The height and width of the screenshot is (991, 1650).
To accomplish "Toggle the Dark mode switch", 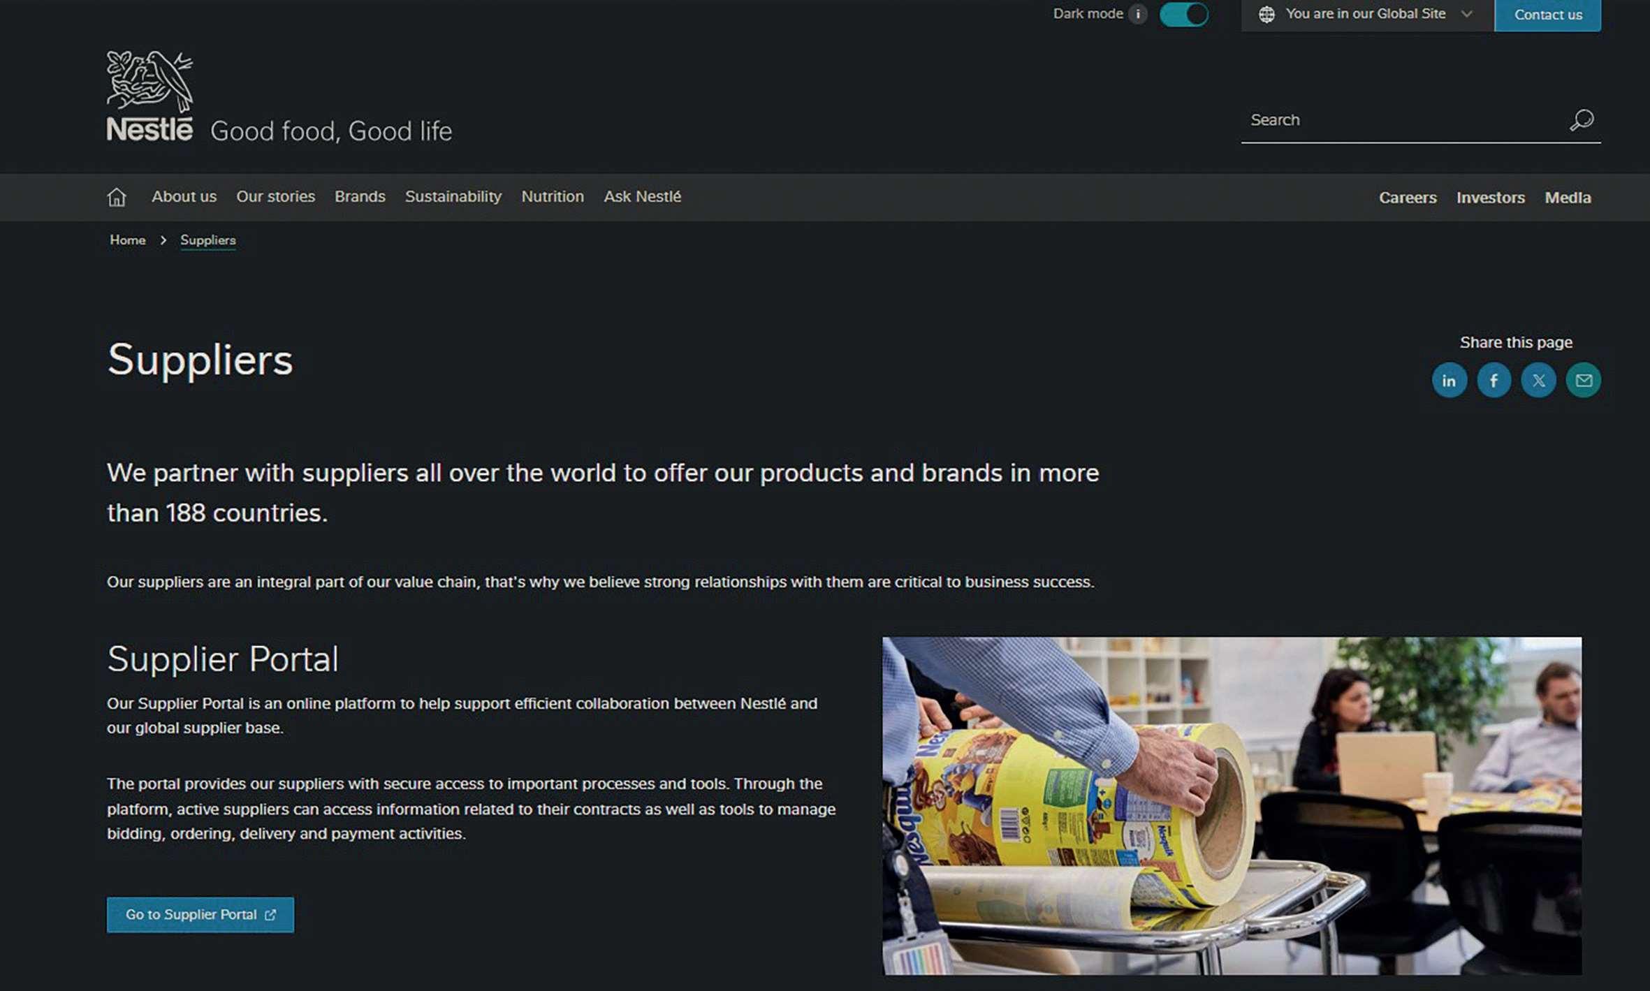I will coord(1183,15).
